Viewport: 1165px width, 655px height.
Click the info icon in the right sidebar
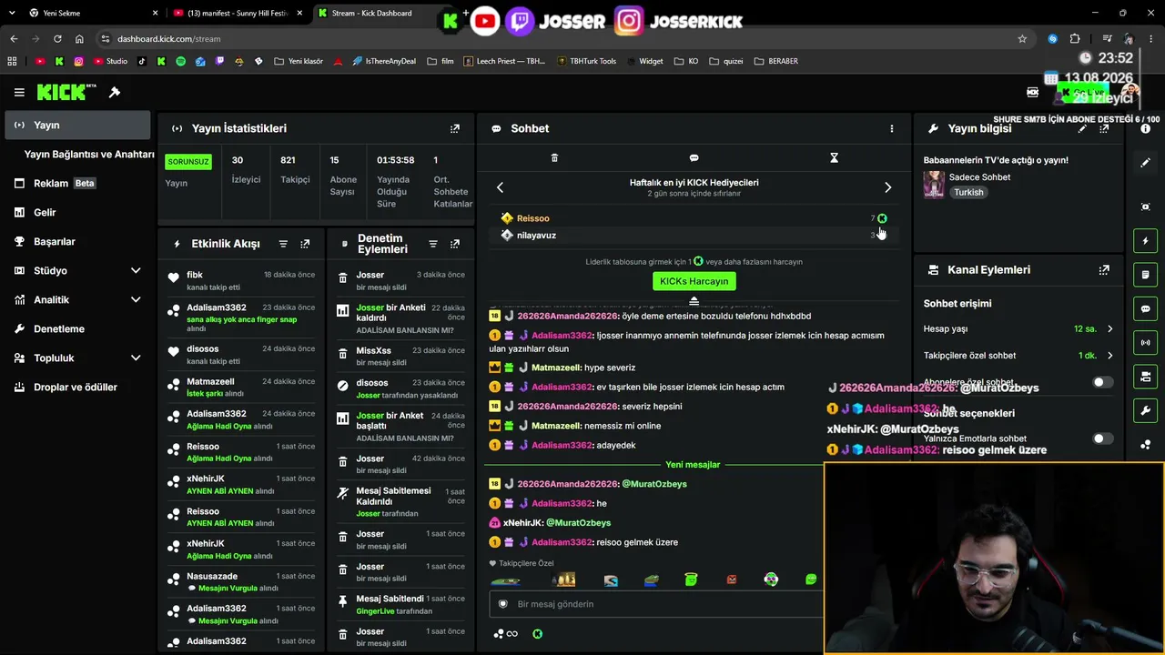[x=1146, y=128]
